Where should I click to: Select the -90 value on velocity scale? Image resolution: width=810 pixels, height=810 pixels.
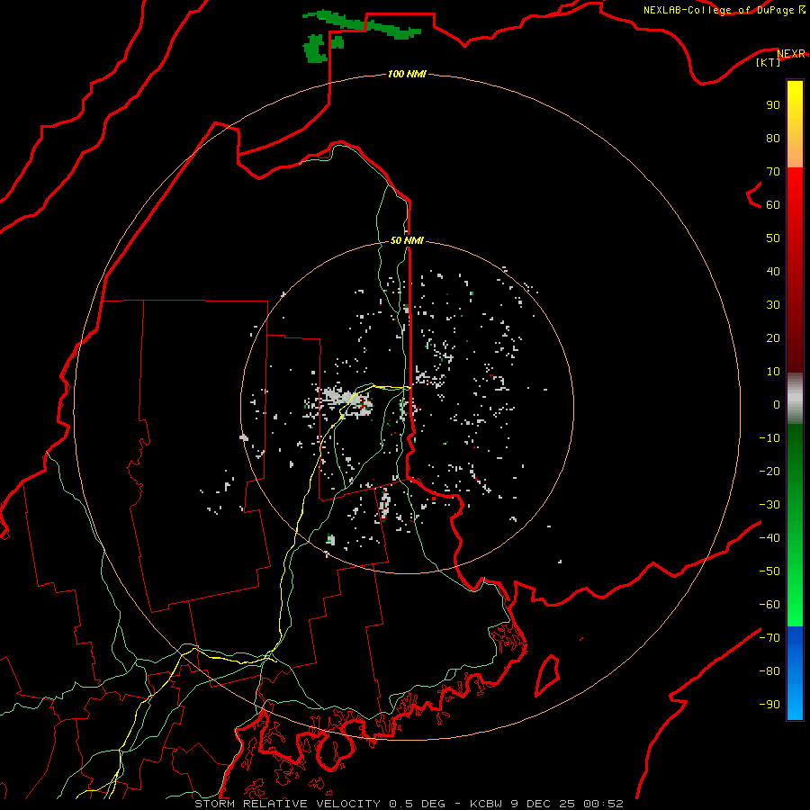pos(769,705)
